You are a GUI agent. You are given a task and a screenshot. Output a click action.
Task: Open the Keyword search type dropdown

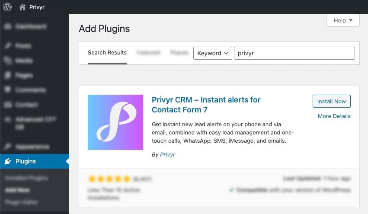[212, 53]
